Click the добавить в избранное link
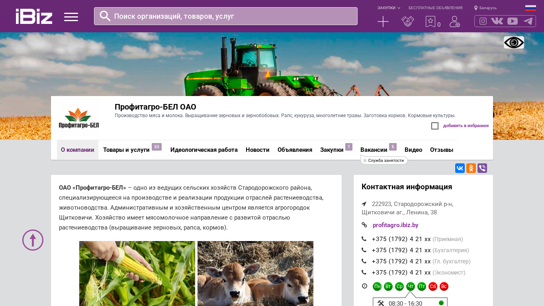 [466, 126]
